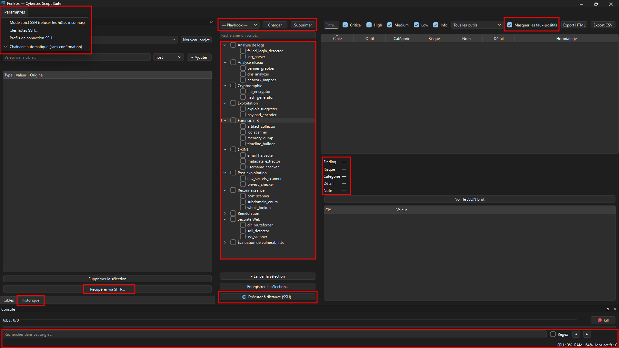619x348 pixels.
Task: Go to next search match arrow
Action: point(587,334)
